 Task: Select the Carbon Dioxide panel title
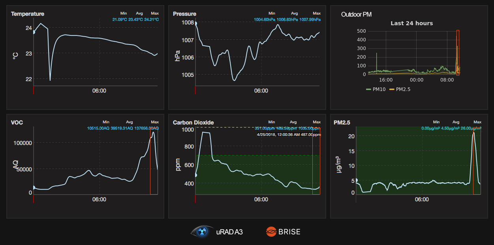point(193,122)
